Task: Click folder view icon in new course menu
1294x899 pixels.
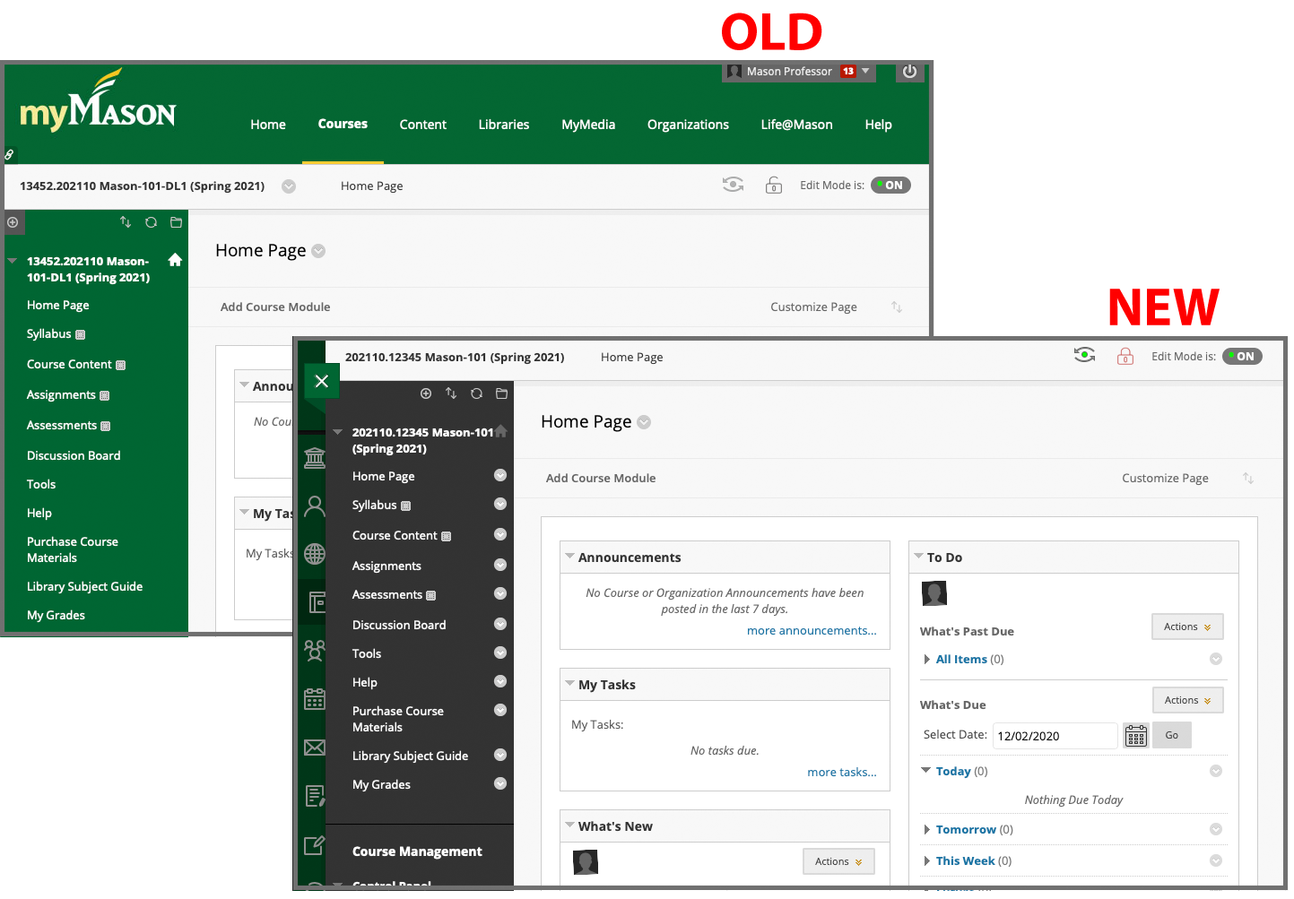Action: pyautogui.click(x=501, y=393)
